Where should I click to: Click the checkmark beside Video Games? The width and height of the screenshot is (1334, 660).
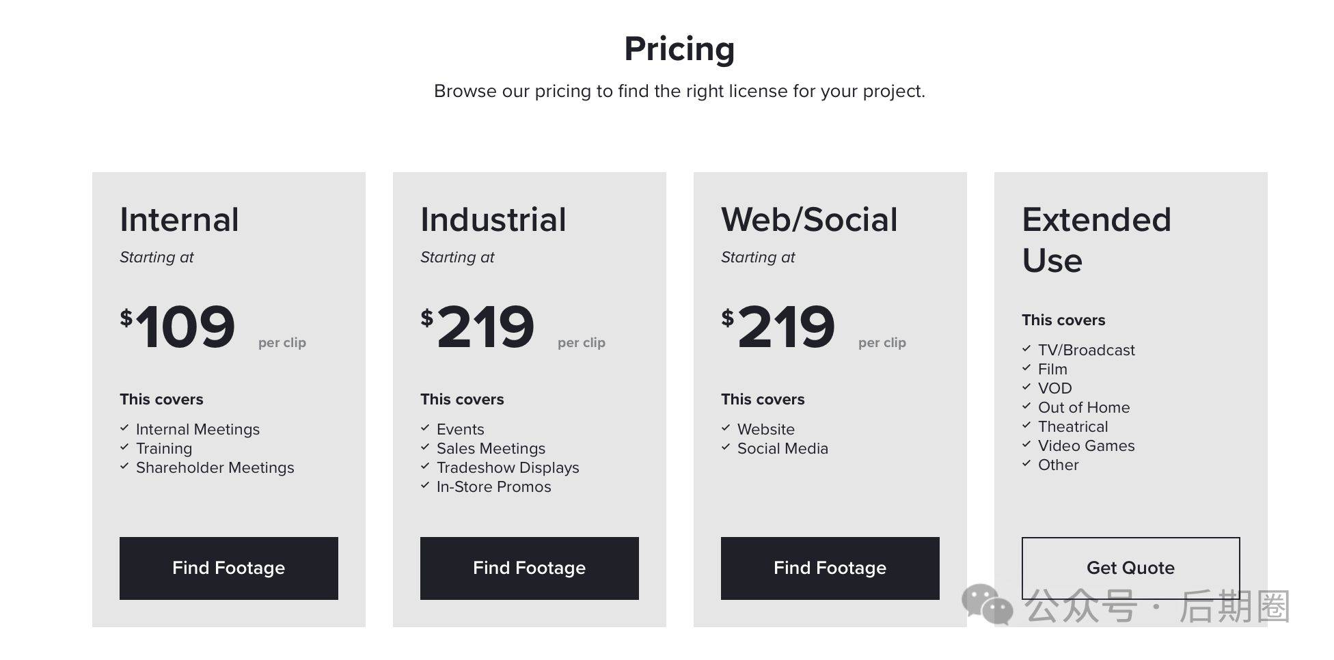pos(1026,444)
